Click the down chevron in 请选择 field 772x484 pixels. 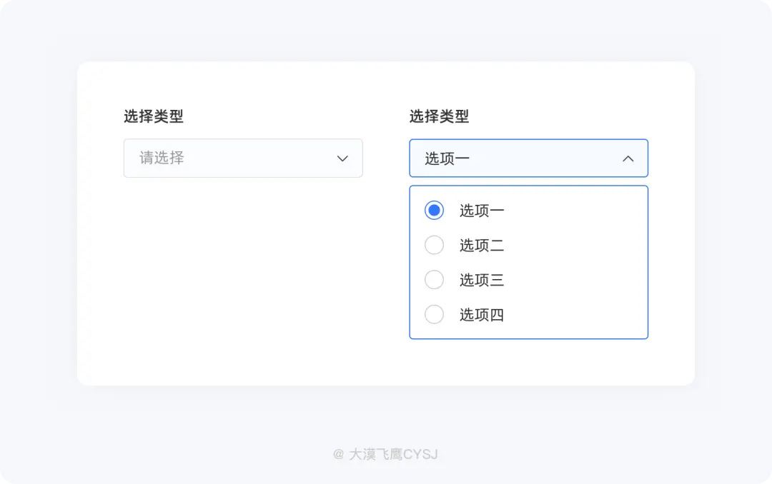tap(342, 158)
